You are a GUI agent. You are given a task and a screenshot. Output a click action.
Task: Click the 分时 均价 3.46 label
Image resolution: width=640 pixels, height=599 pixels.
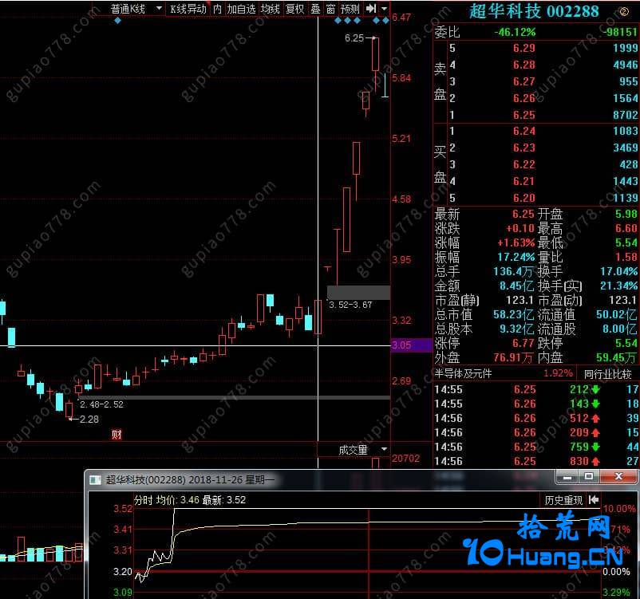[167, 500]
